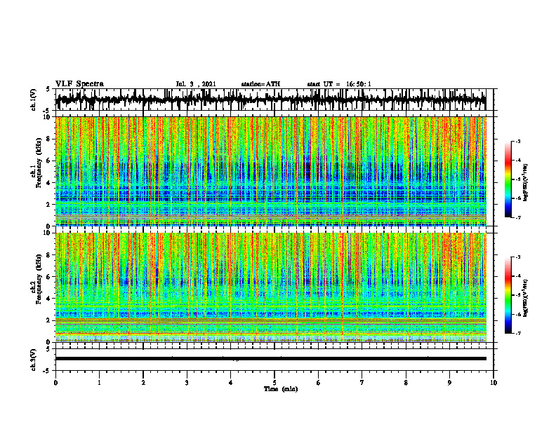Select the date text 'Jul 3, 2021'
556x429 pixels.
coord(196,84)
